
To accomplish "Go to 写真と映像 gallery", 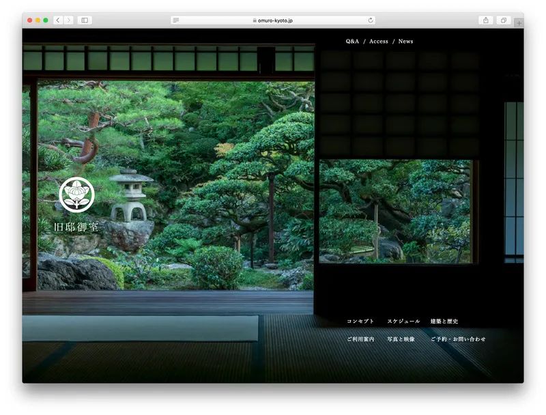I will 401,339.
